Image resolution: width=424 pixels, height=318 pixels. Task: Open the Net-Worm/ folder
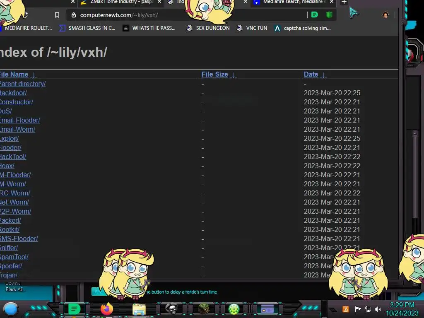[14, 202]
